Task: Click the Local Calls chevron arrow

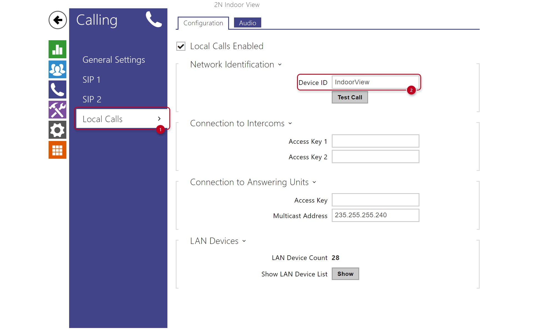Action: tap(159, 119)
